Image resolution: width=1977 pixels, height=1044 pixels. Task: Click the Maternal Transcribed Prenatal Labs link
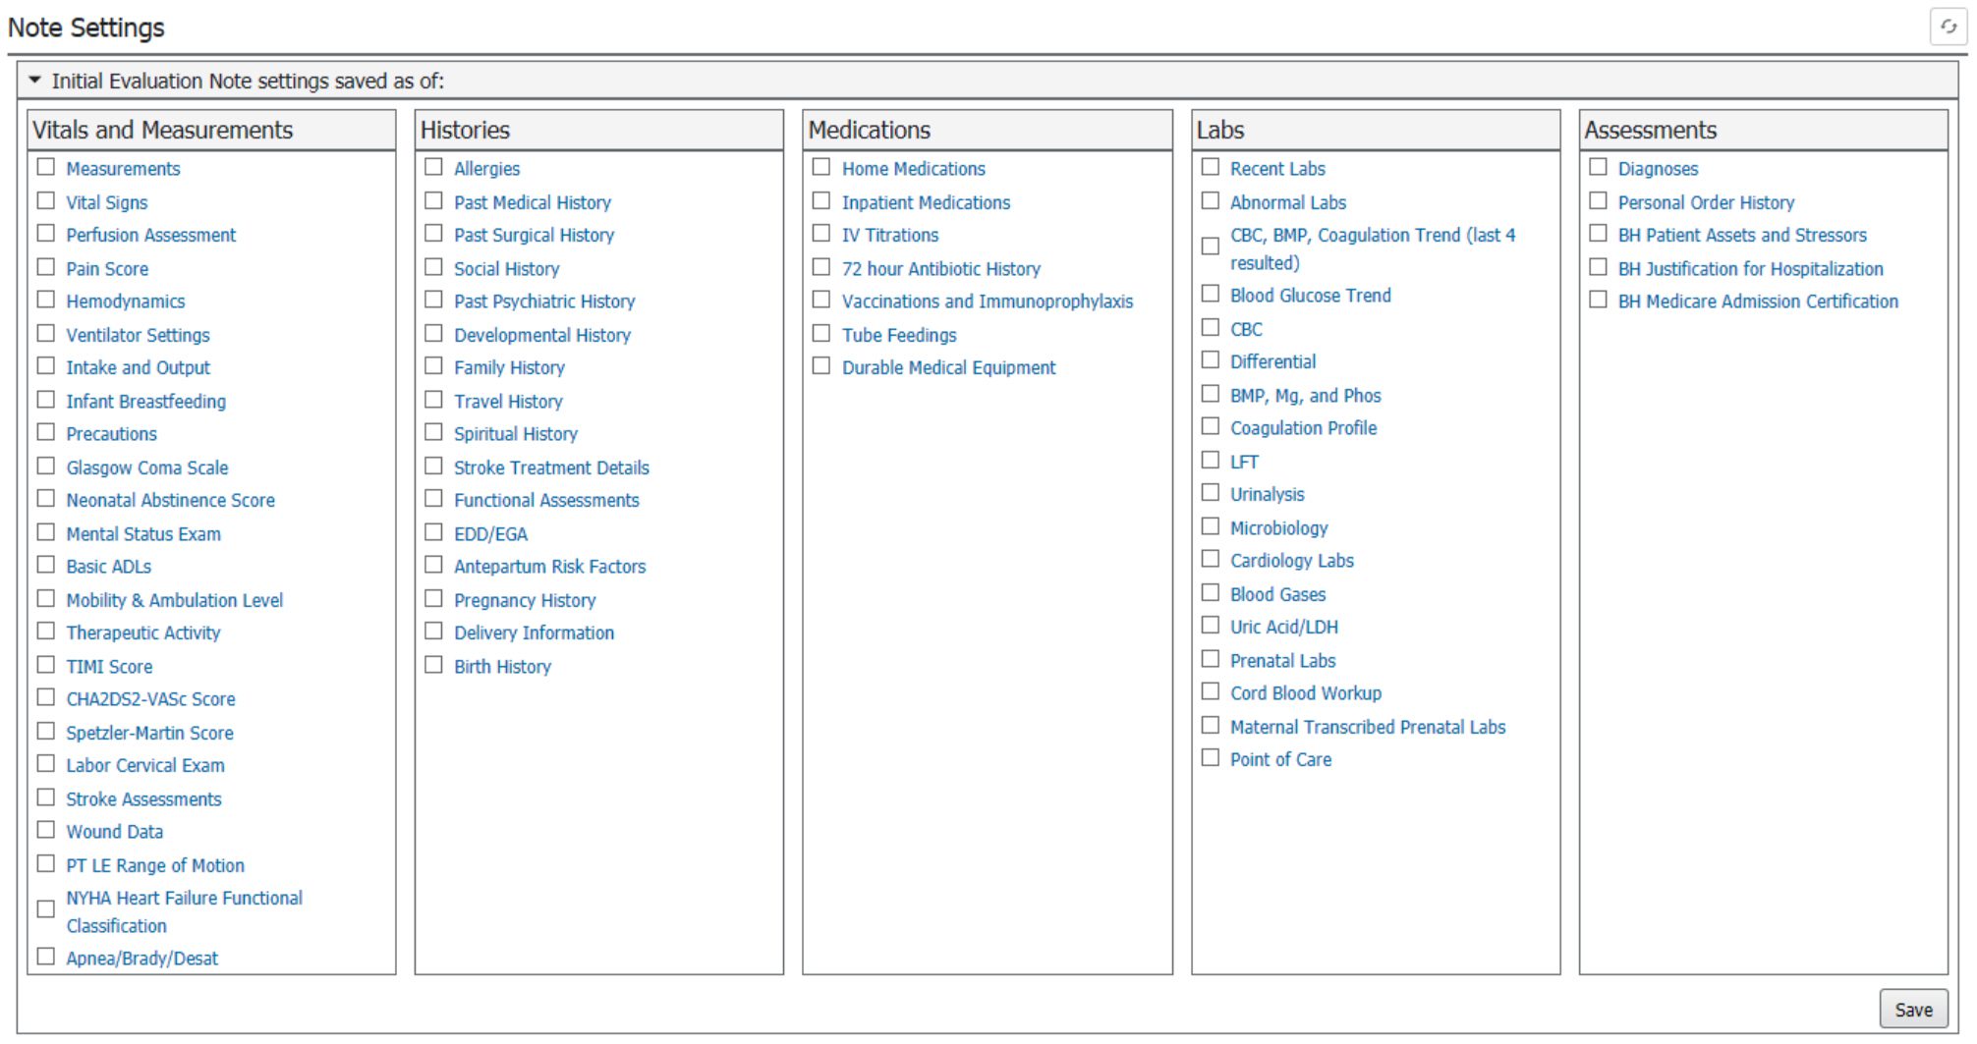pos(1368,727)
